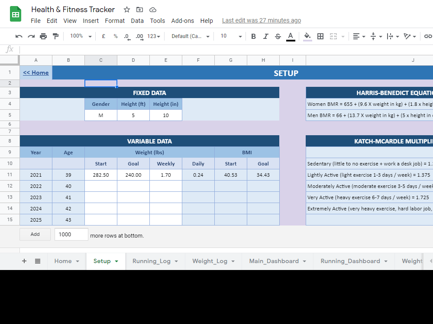
Task: Decrease decimal places using the toolbar icon
Action: (127, 36)
